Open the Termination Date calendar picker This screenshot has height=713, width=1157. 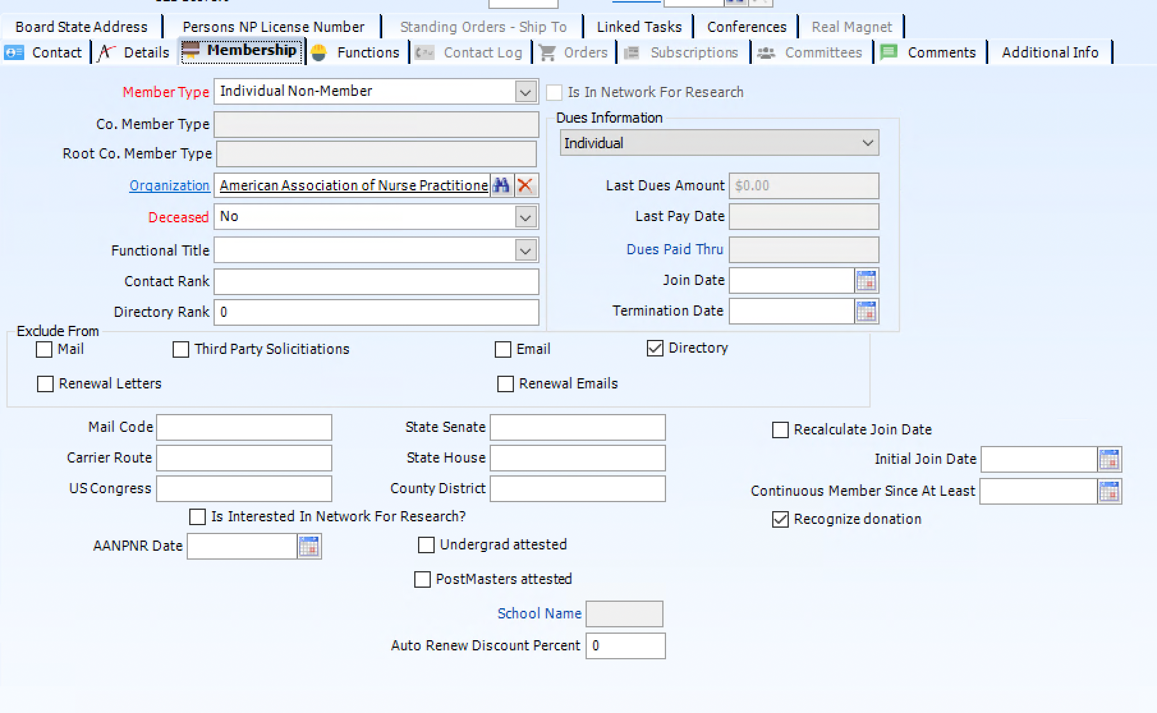tap(867, 311)
